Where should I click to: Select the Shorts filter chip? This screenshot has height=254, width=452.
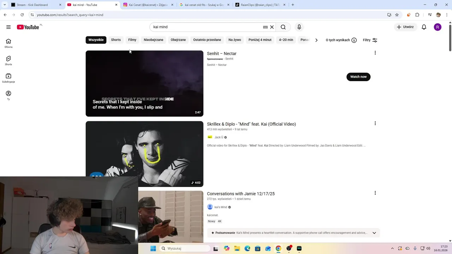click(116, 40)
